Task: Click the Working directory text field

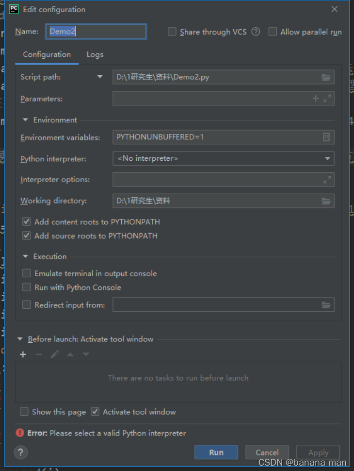Action: 224,201
